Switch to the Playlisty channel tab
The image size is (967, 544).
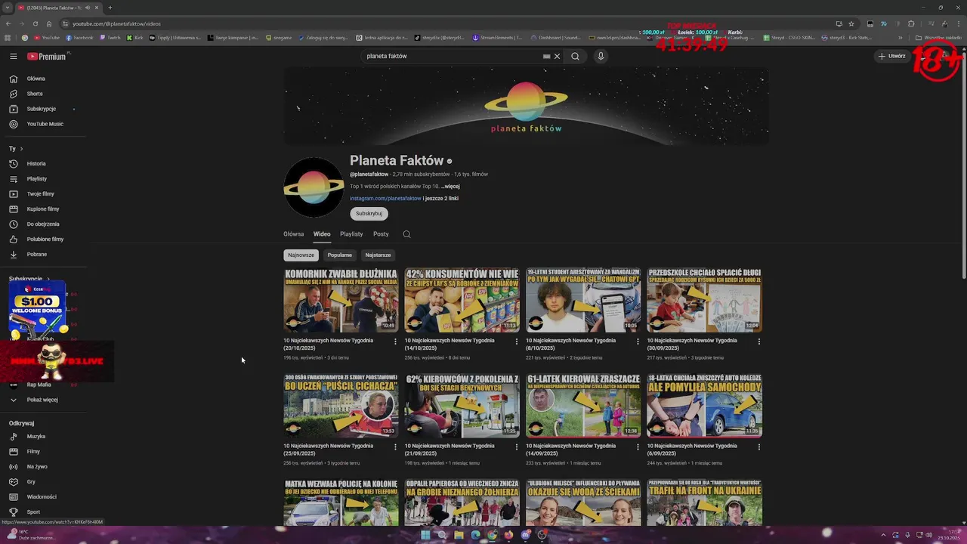351,234
